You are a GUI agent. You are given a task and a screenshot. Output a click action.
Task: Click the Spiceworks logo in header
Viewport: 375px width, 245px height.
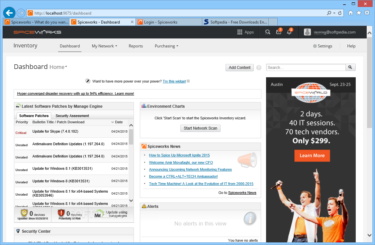pos(37,32)
